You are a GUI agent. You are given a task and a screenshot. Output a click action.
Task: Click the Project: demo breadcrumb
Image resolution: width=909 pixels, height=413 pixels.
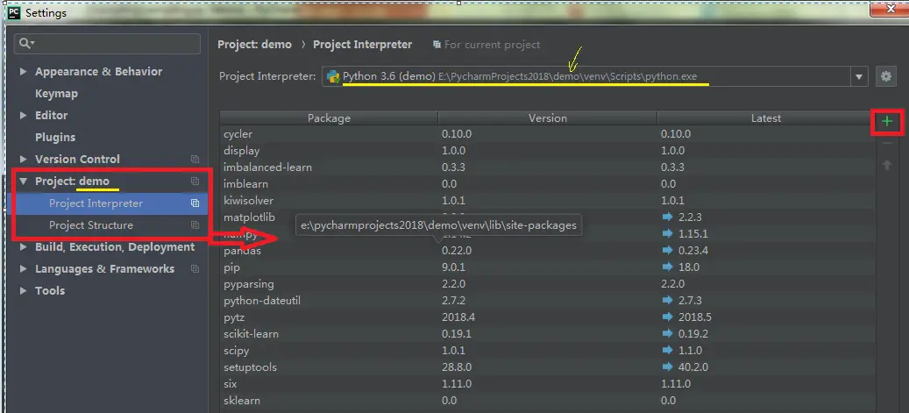254,45
